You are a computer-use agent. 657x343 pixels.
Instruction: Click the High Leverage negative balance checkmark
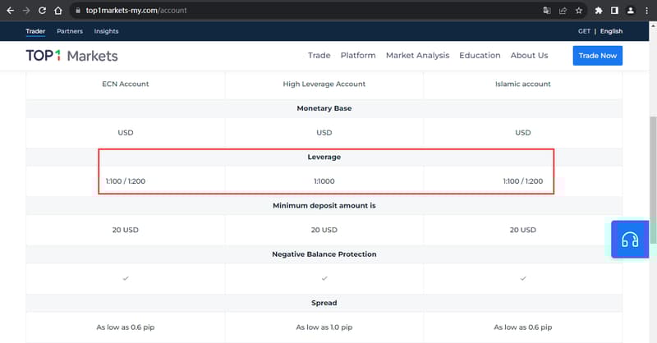pos(324,278)
